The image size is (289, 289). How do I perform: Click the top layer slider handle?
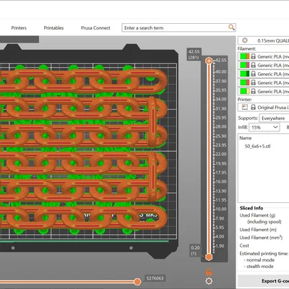(x=209, y=61)
